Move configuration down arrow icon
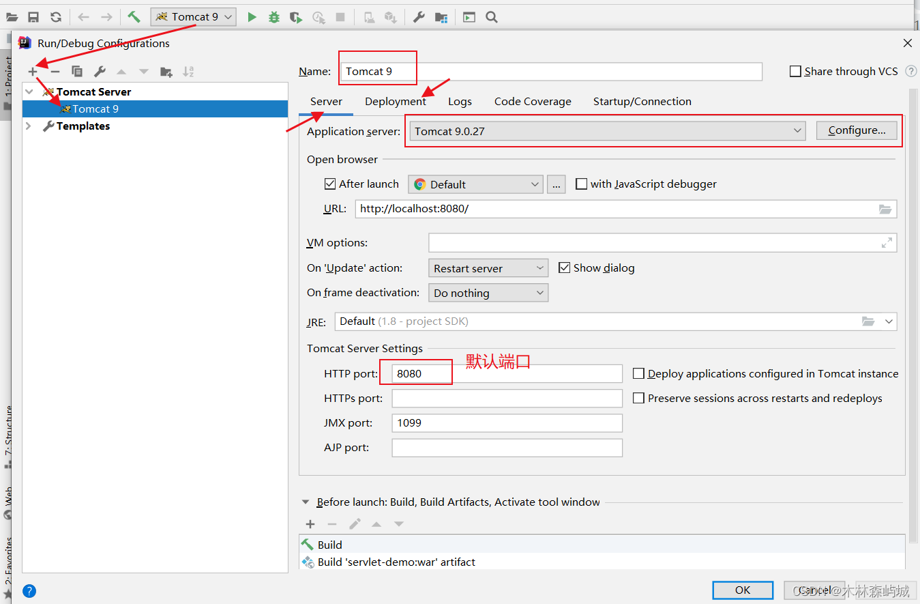The width and height of the screenshot is (920, 604). pyautogui.click(x=144, y=71)
